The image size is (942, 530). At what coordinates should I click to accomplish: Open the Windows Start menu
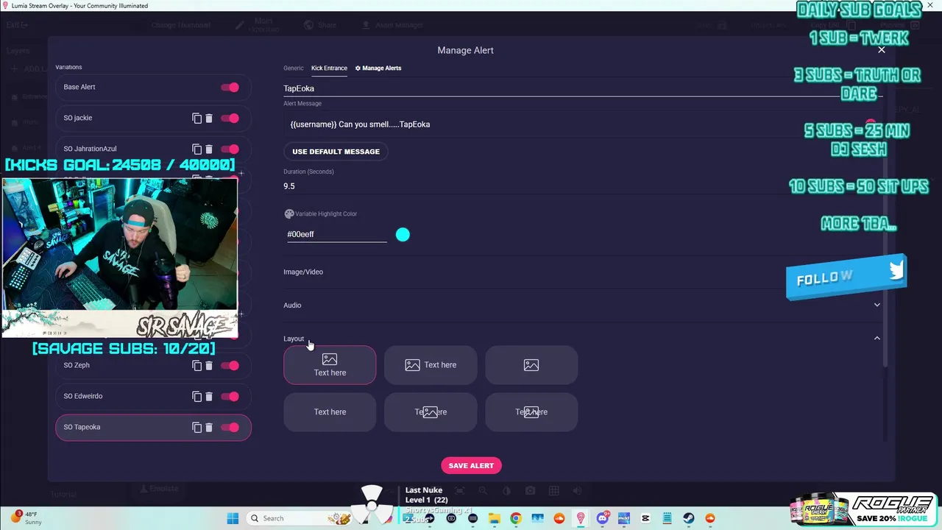(x=233, y=518)
